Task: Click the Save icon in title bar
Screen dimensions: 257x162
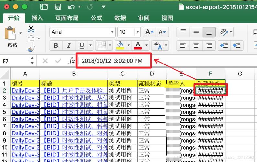Action: coord(58,7)
